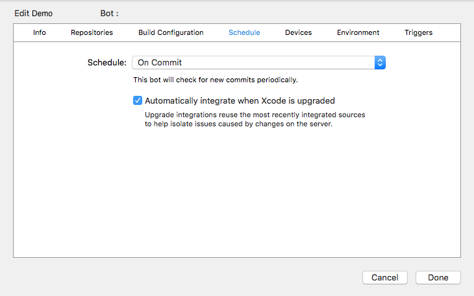474x296 pixels.
Task: Show the Environment tab
Action: (x=358, y=32)
